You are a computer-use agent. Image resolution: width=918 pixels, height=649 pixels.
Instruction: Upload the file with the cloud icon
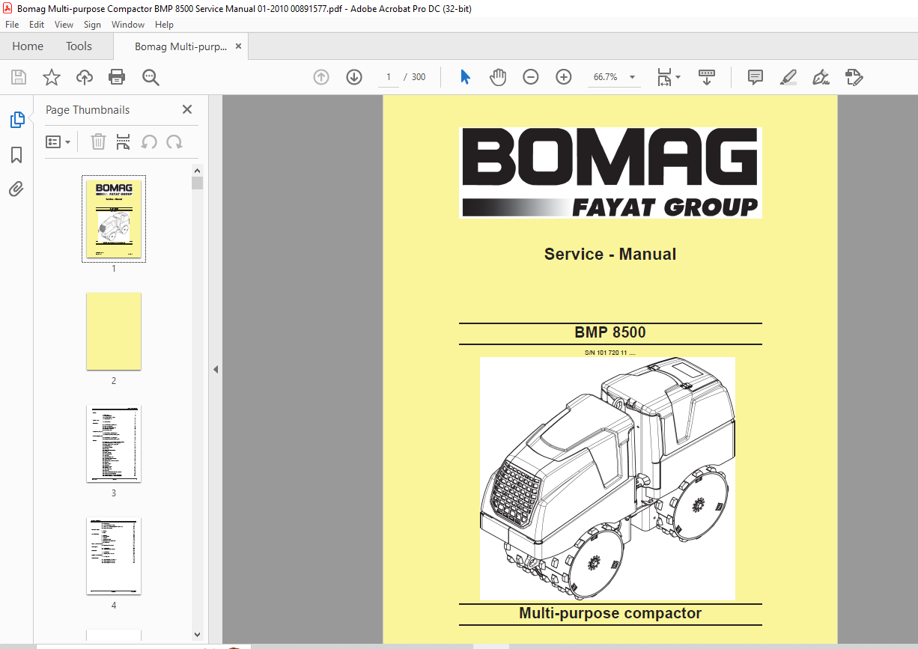[x=85, y=77]
